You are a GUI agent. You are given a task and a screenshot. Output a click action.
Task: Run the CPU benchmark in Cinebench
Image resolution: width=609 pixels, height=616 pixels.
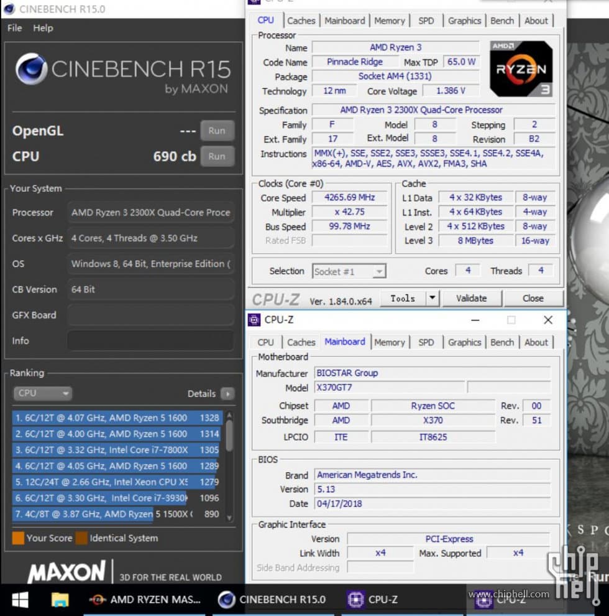(217, 156)
